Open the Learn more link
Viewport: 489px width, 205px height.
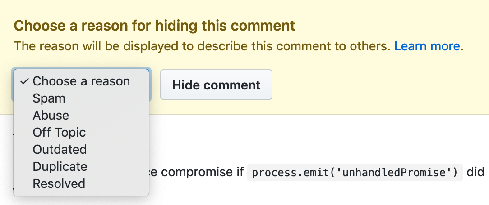pos(427,46)
